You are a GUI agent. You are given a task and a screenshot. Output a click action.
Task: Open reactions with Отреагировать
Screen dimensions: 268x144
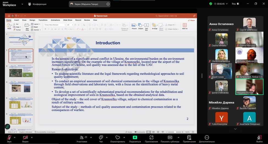117,139
